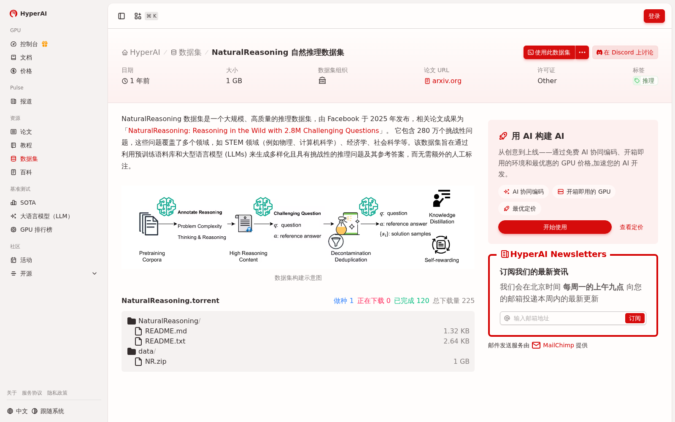Focus the 输入邮箱地址 email field

tap(567, 318)
